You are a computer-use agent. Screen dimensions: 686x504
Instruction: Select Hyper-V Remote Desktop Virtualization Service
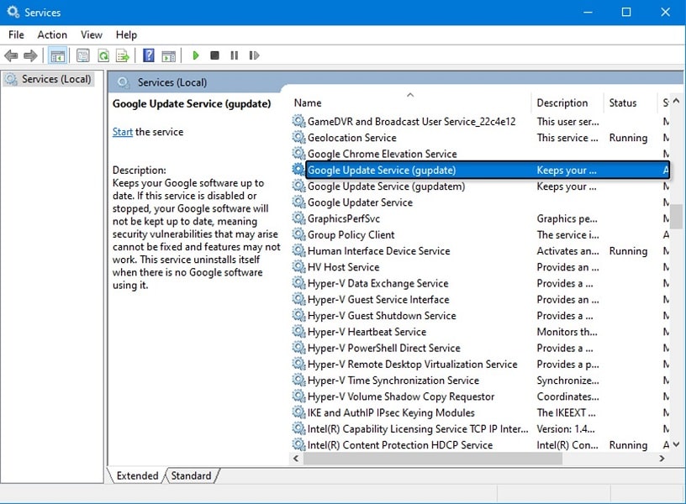click(x=480, y=364)
